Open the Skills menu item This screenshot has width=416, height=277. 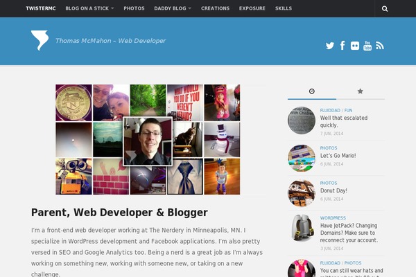click(284, 8)
